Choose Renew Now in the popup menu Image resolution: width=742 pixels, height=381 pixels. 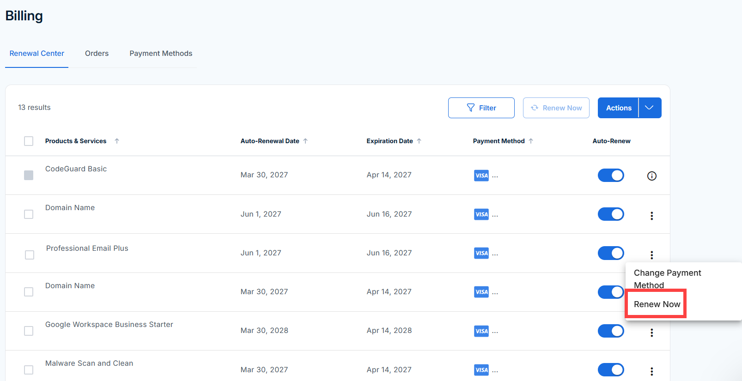point(657,304)
